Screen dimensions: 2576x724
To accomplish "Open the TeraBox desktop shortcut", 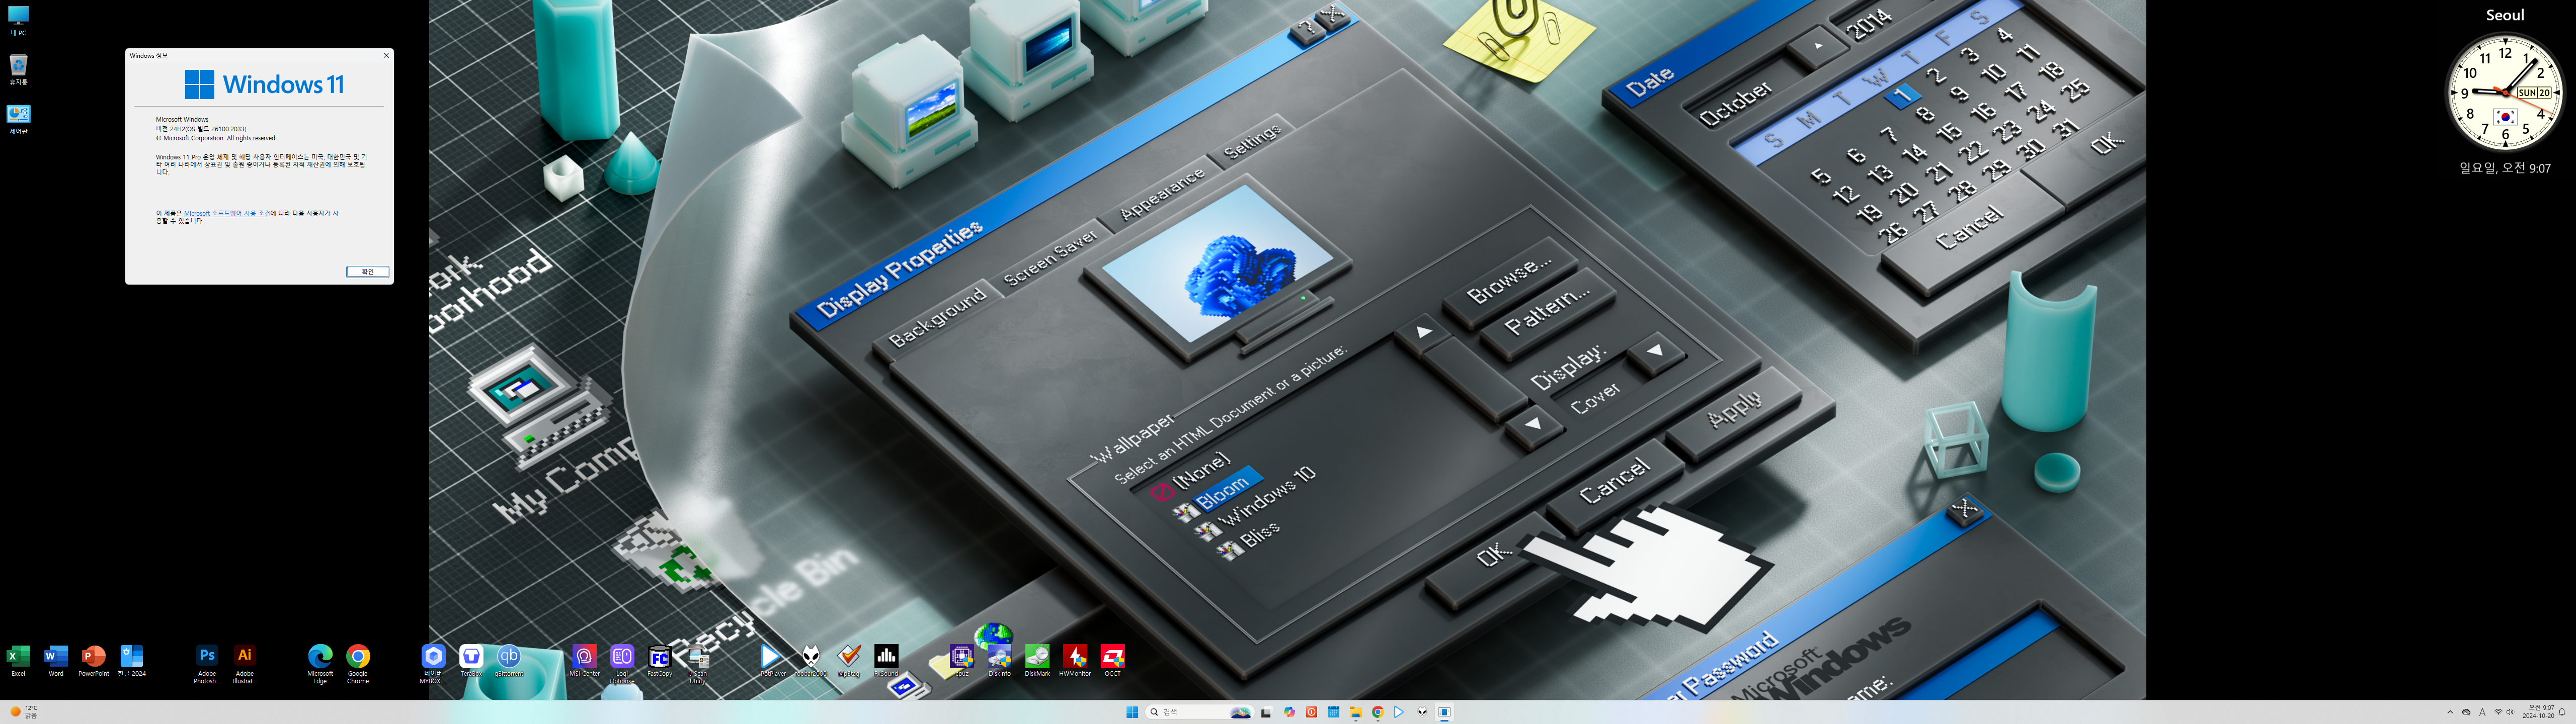I will 471,660.
